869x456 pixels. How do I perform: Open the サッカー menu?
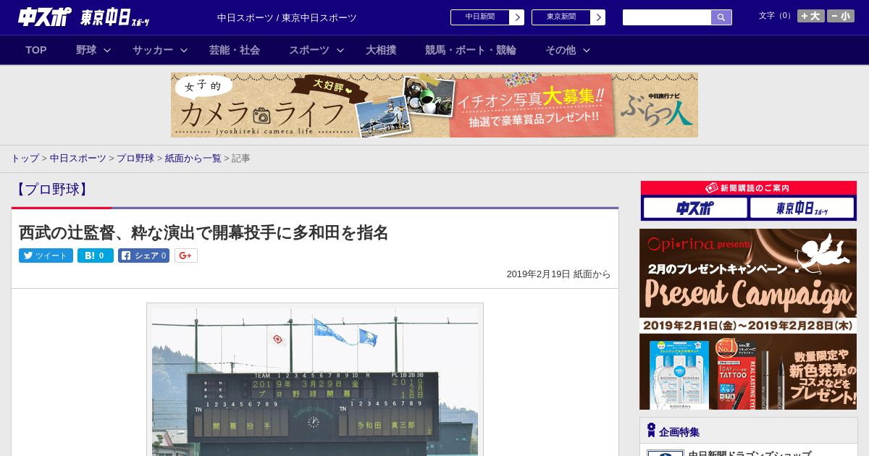point(153,50)
